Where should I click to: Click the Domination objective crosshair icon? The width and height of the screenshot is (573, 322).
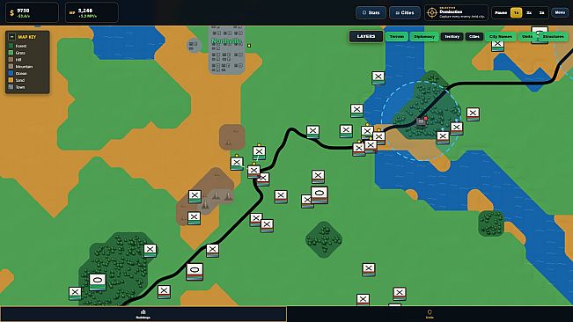click(x=432, y=13)
